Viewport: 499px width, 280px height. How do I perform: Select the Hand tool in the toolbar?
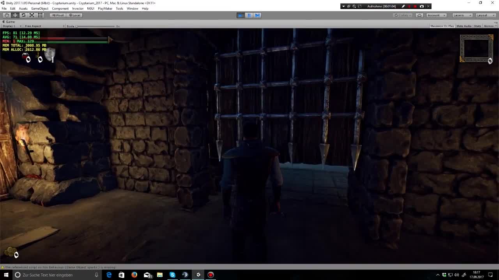coord(7,15)
